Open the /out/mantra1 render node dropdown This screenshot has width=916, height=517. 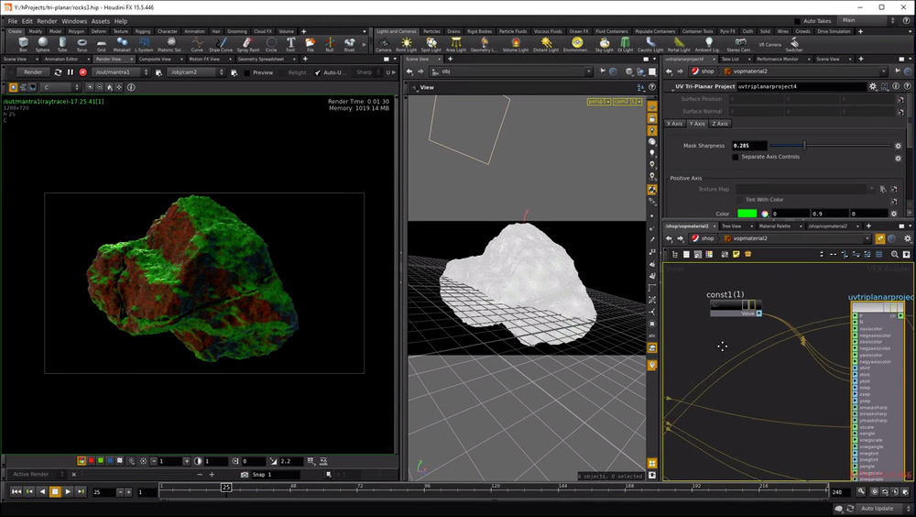pos(122,72)
